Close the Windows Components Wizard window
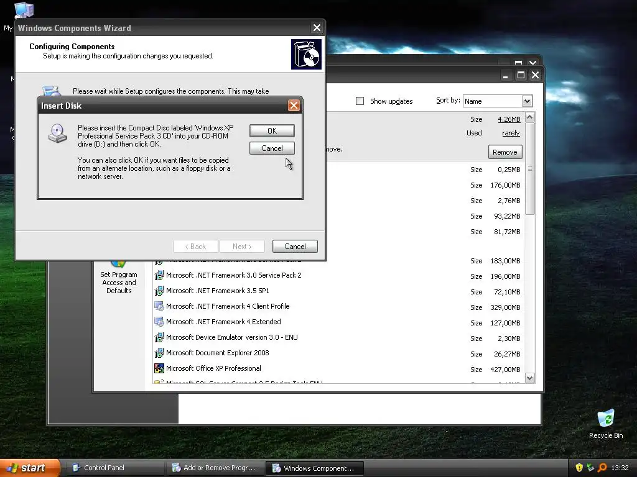Screen dimensions: 637x477 point(317,28)
